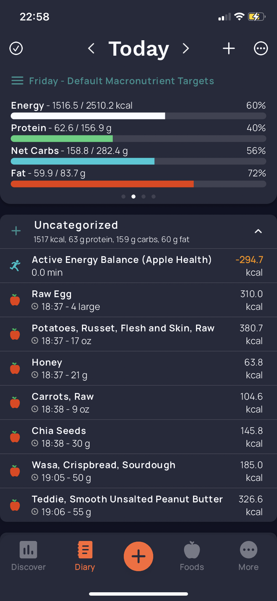Open the Honey diary entry
Image resolution: width=277 pixels, height=601 pixels.
(x=138, y=368)
